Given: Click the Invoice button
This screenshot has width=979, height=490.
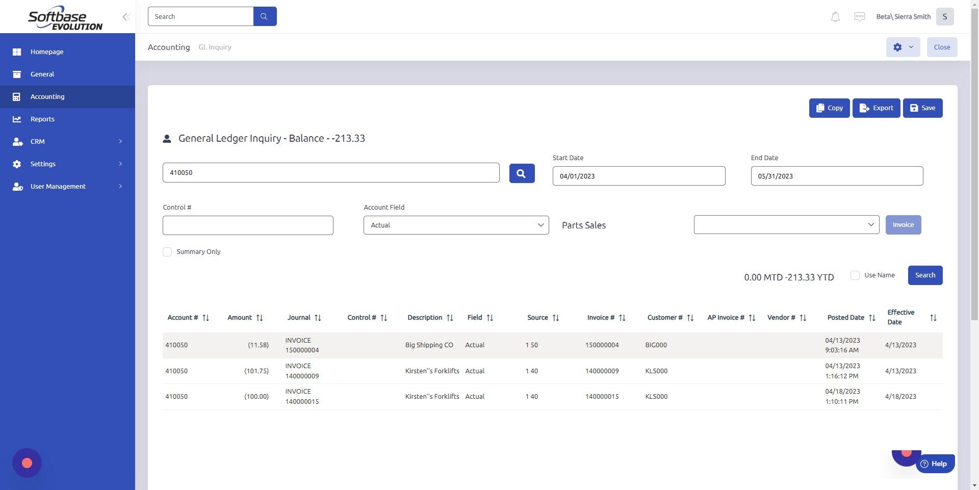Looking at the screenshot, I should tap(903, 225).
